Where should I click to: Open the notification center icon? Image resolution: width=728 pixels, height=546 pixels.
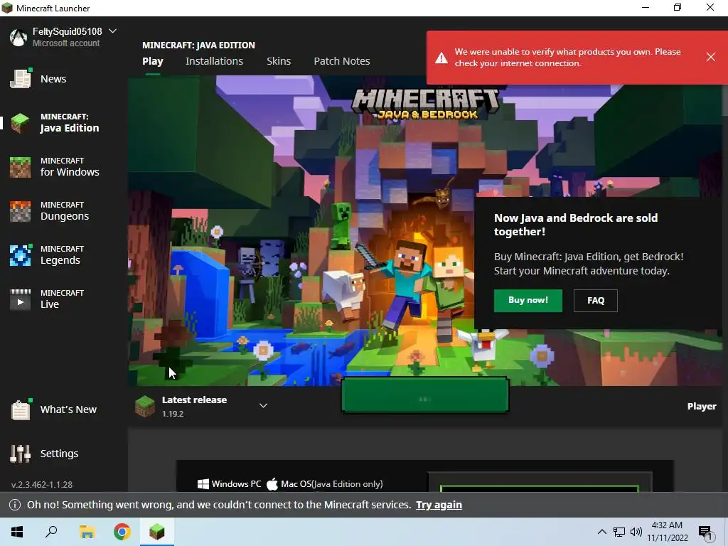(705, 532)
